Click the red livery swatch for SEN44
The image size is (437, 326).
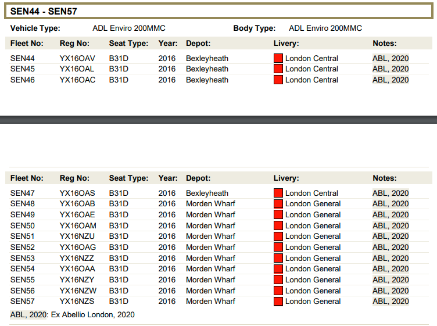(278, 58)
